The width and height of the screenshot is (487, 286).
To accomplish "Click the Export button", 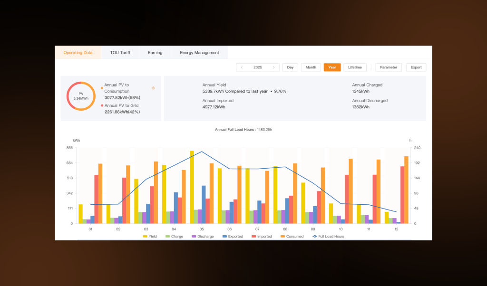I will [416, 67].
